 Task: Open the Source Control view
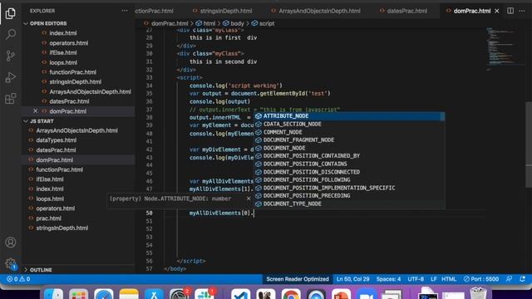pyautogui.click(x=11, y=56)
